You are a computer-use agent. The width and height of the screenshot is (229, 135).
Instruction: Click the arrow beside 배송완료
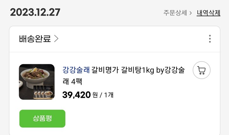click(x=56, y=39)
